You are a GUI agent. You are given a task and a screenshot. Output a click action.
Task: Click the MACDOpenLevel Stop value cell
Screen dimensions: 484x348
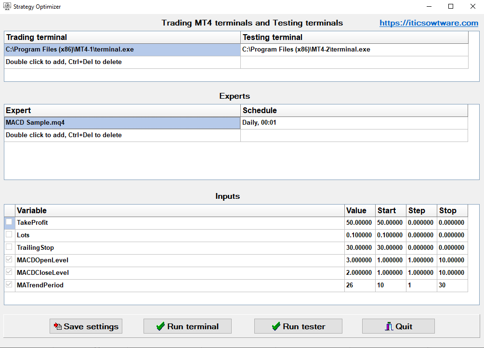[452, 260]
